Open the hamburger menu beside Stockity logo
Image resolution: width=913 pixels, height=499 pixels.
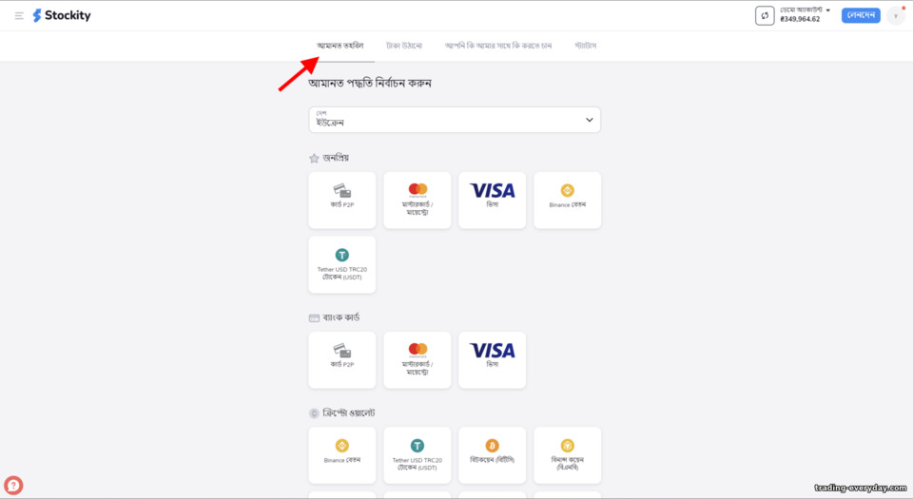click(19, 16)
